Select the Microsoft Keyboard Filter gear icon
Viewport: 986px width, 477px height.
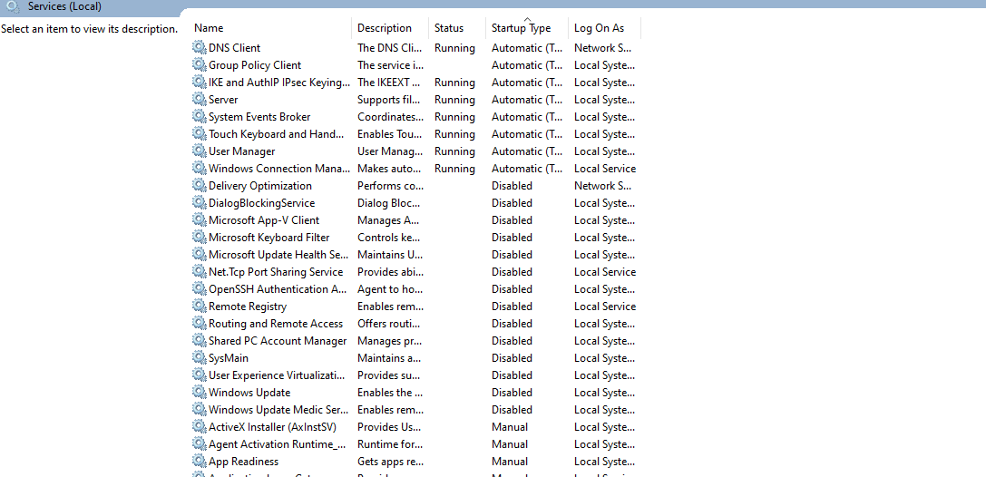click(x=200, y=237)
